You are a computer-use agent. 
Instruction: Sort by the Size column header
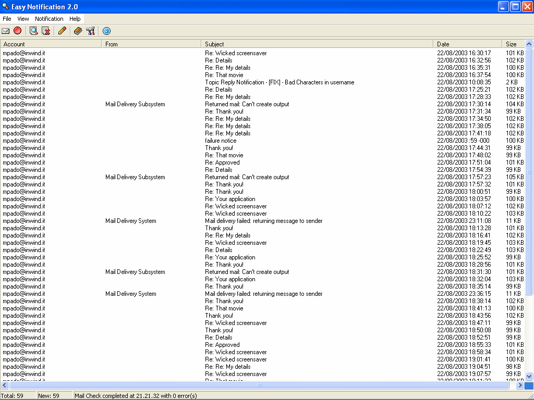[x=514, y=44]
